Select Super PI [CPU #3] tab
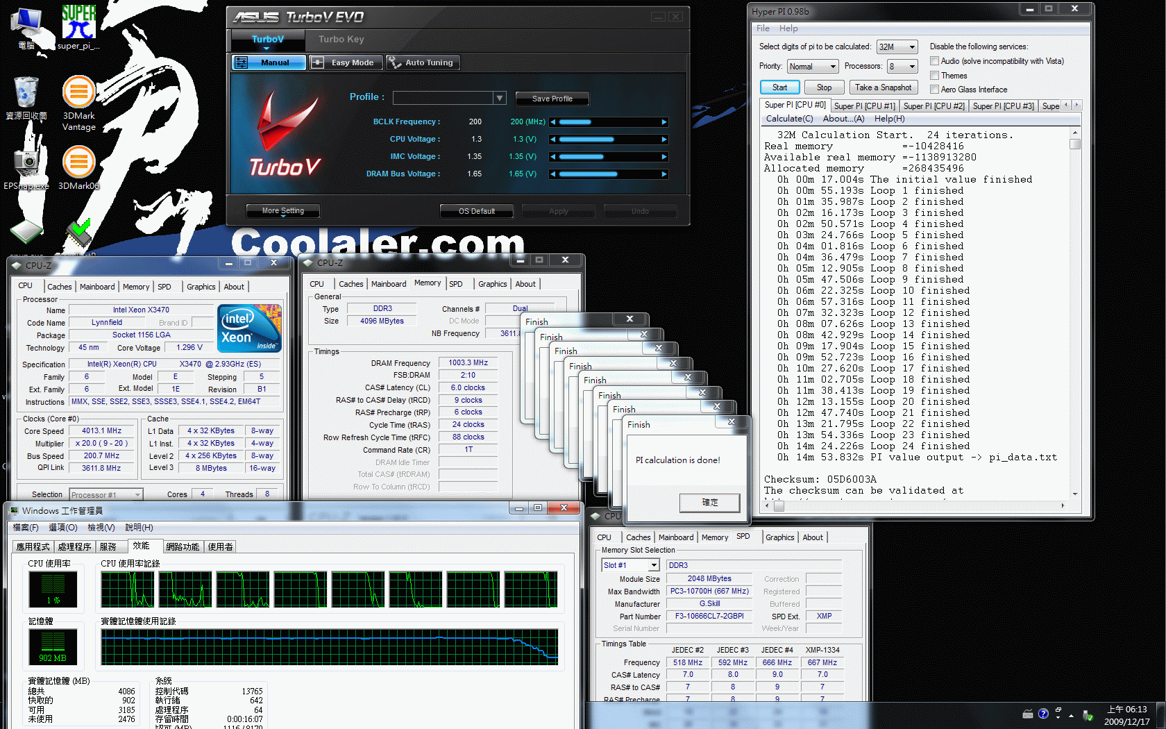The image size is (1166, 729). pos(1003,106)
